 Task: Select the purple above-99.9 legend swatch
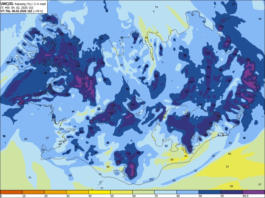[254, 192]
